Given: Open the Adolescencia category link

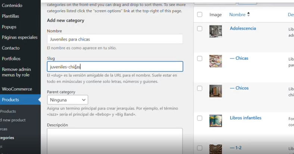Looking at the screenshot, I should click(243, 29).
